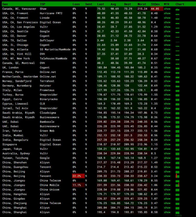
Task: Click 'Cyprus, Limassol' geo cell
Action: click(x=15, y=104)
